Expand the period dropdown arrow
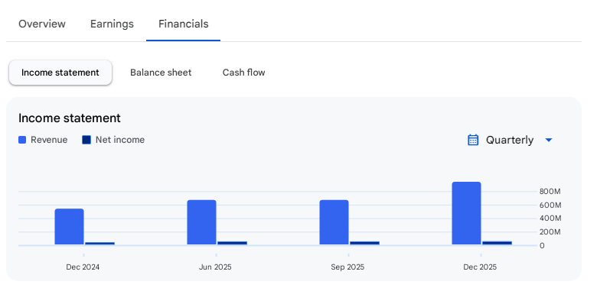Screen dimensions: 597x291 pyautogui.click(x=549, y=141)
